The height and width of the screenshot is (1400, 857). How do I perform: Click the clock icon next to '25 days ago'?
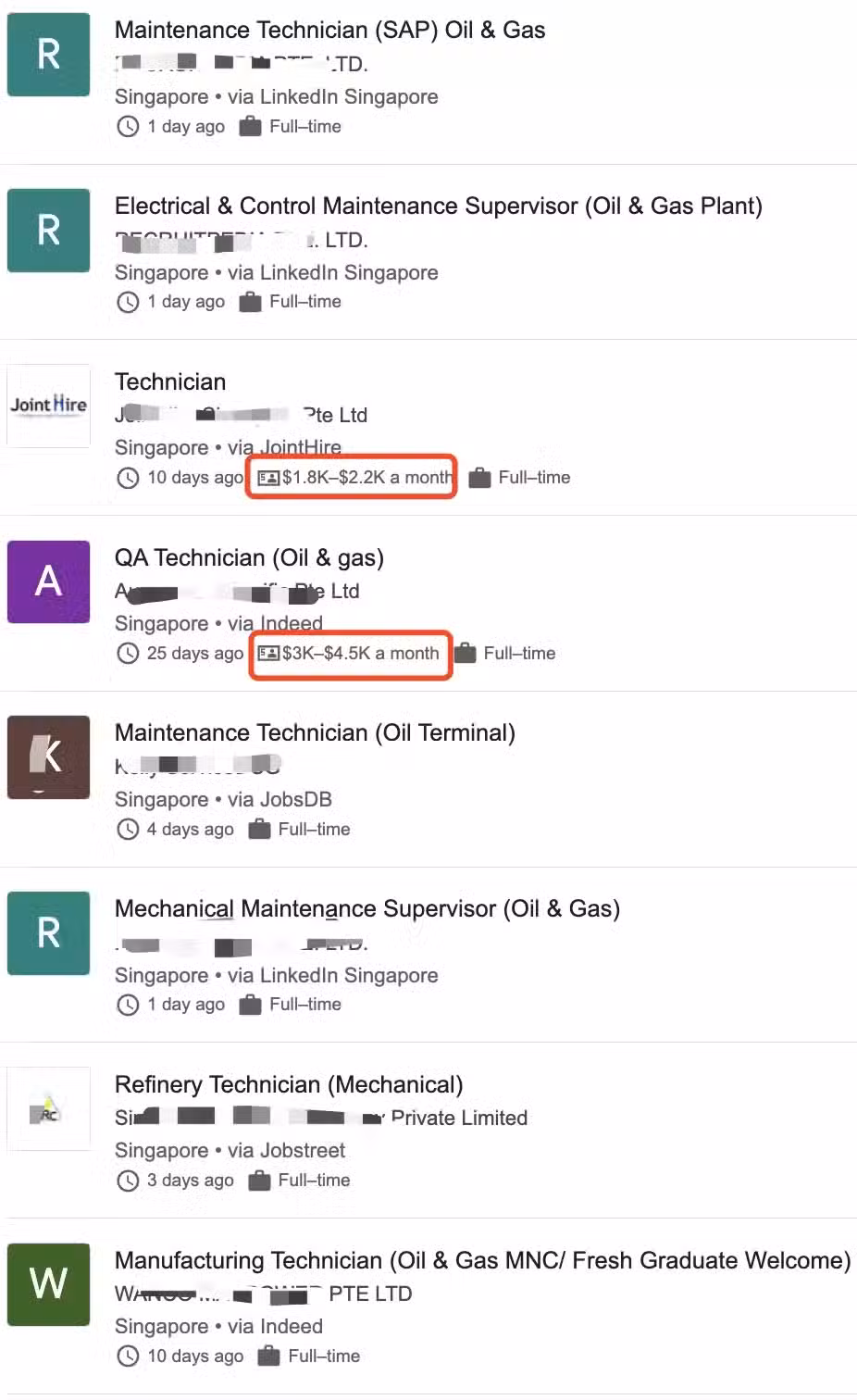128,654
